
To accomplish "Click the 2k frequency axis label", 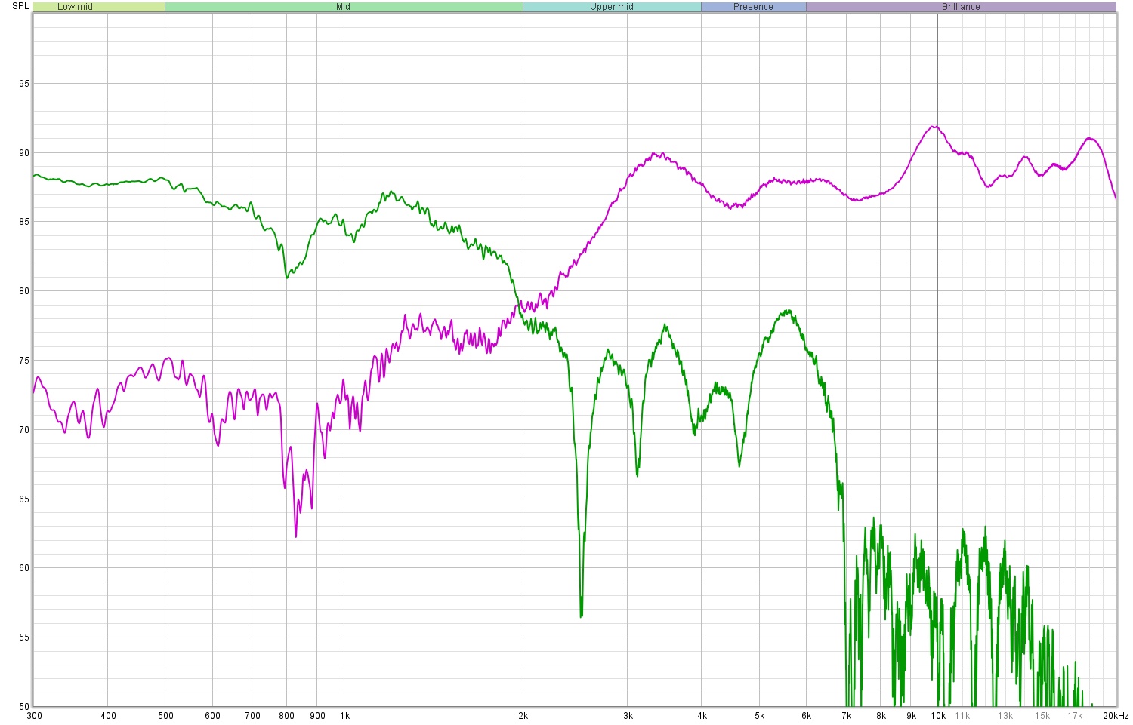I will click(523, 716).
